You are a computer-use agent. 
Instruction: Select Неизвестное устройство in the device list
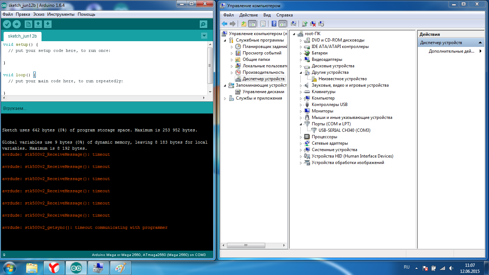point(342,79)
